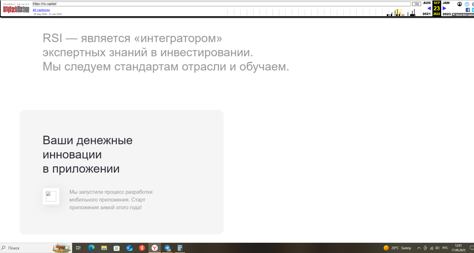Open Microsoft Store from taskbar
Screen dimensions: 474x253
pyautogui.click(x=117, y=248)
